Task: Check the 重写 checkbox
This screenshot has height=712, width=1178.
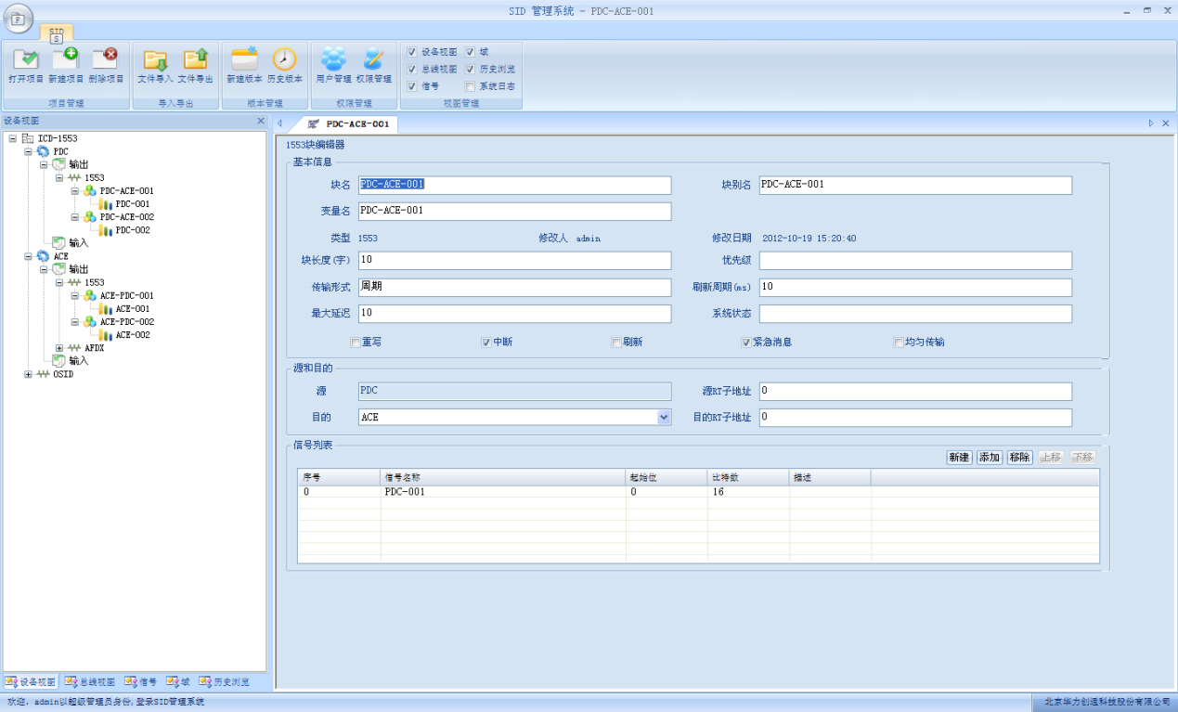Action: click(355, 343)
